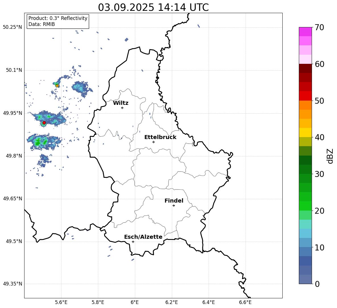The width and height of the screenshot is (337, 308).
Task: Click the 10 tick label on the colorbar
Action: pos(319,247)
